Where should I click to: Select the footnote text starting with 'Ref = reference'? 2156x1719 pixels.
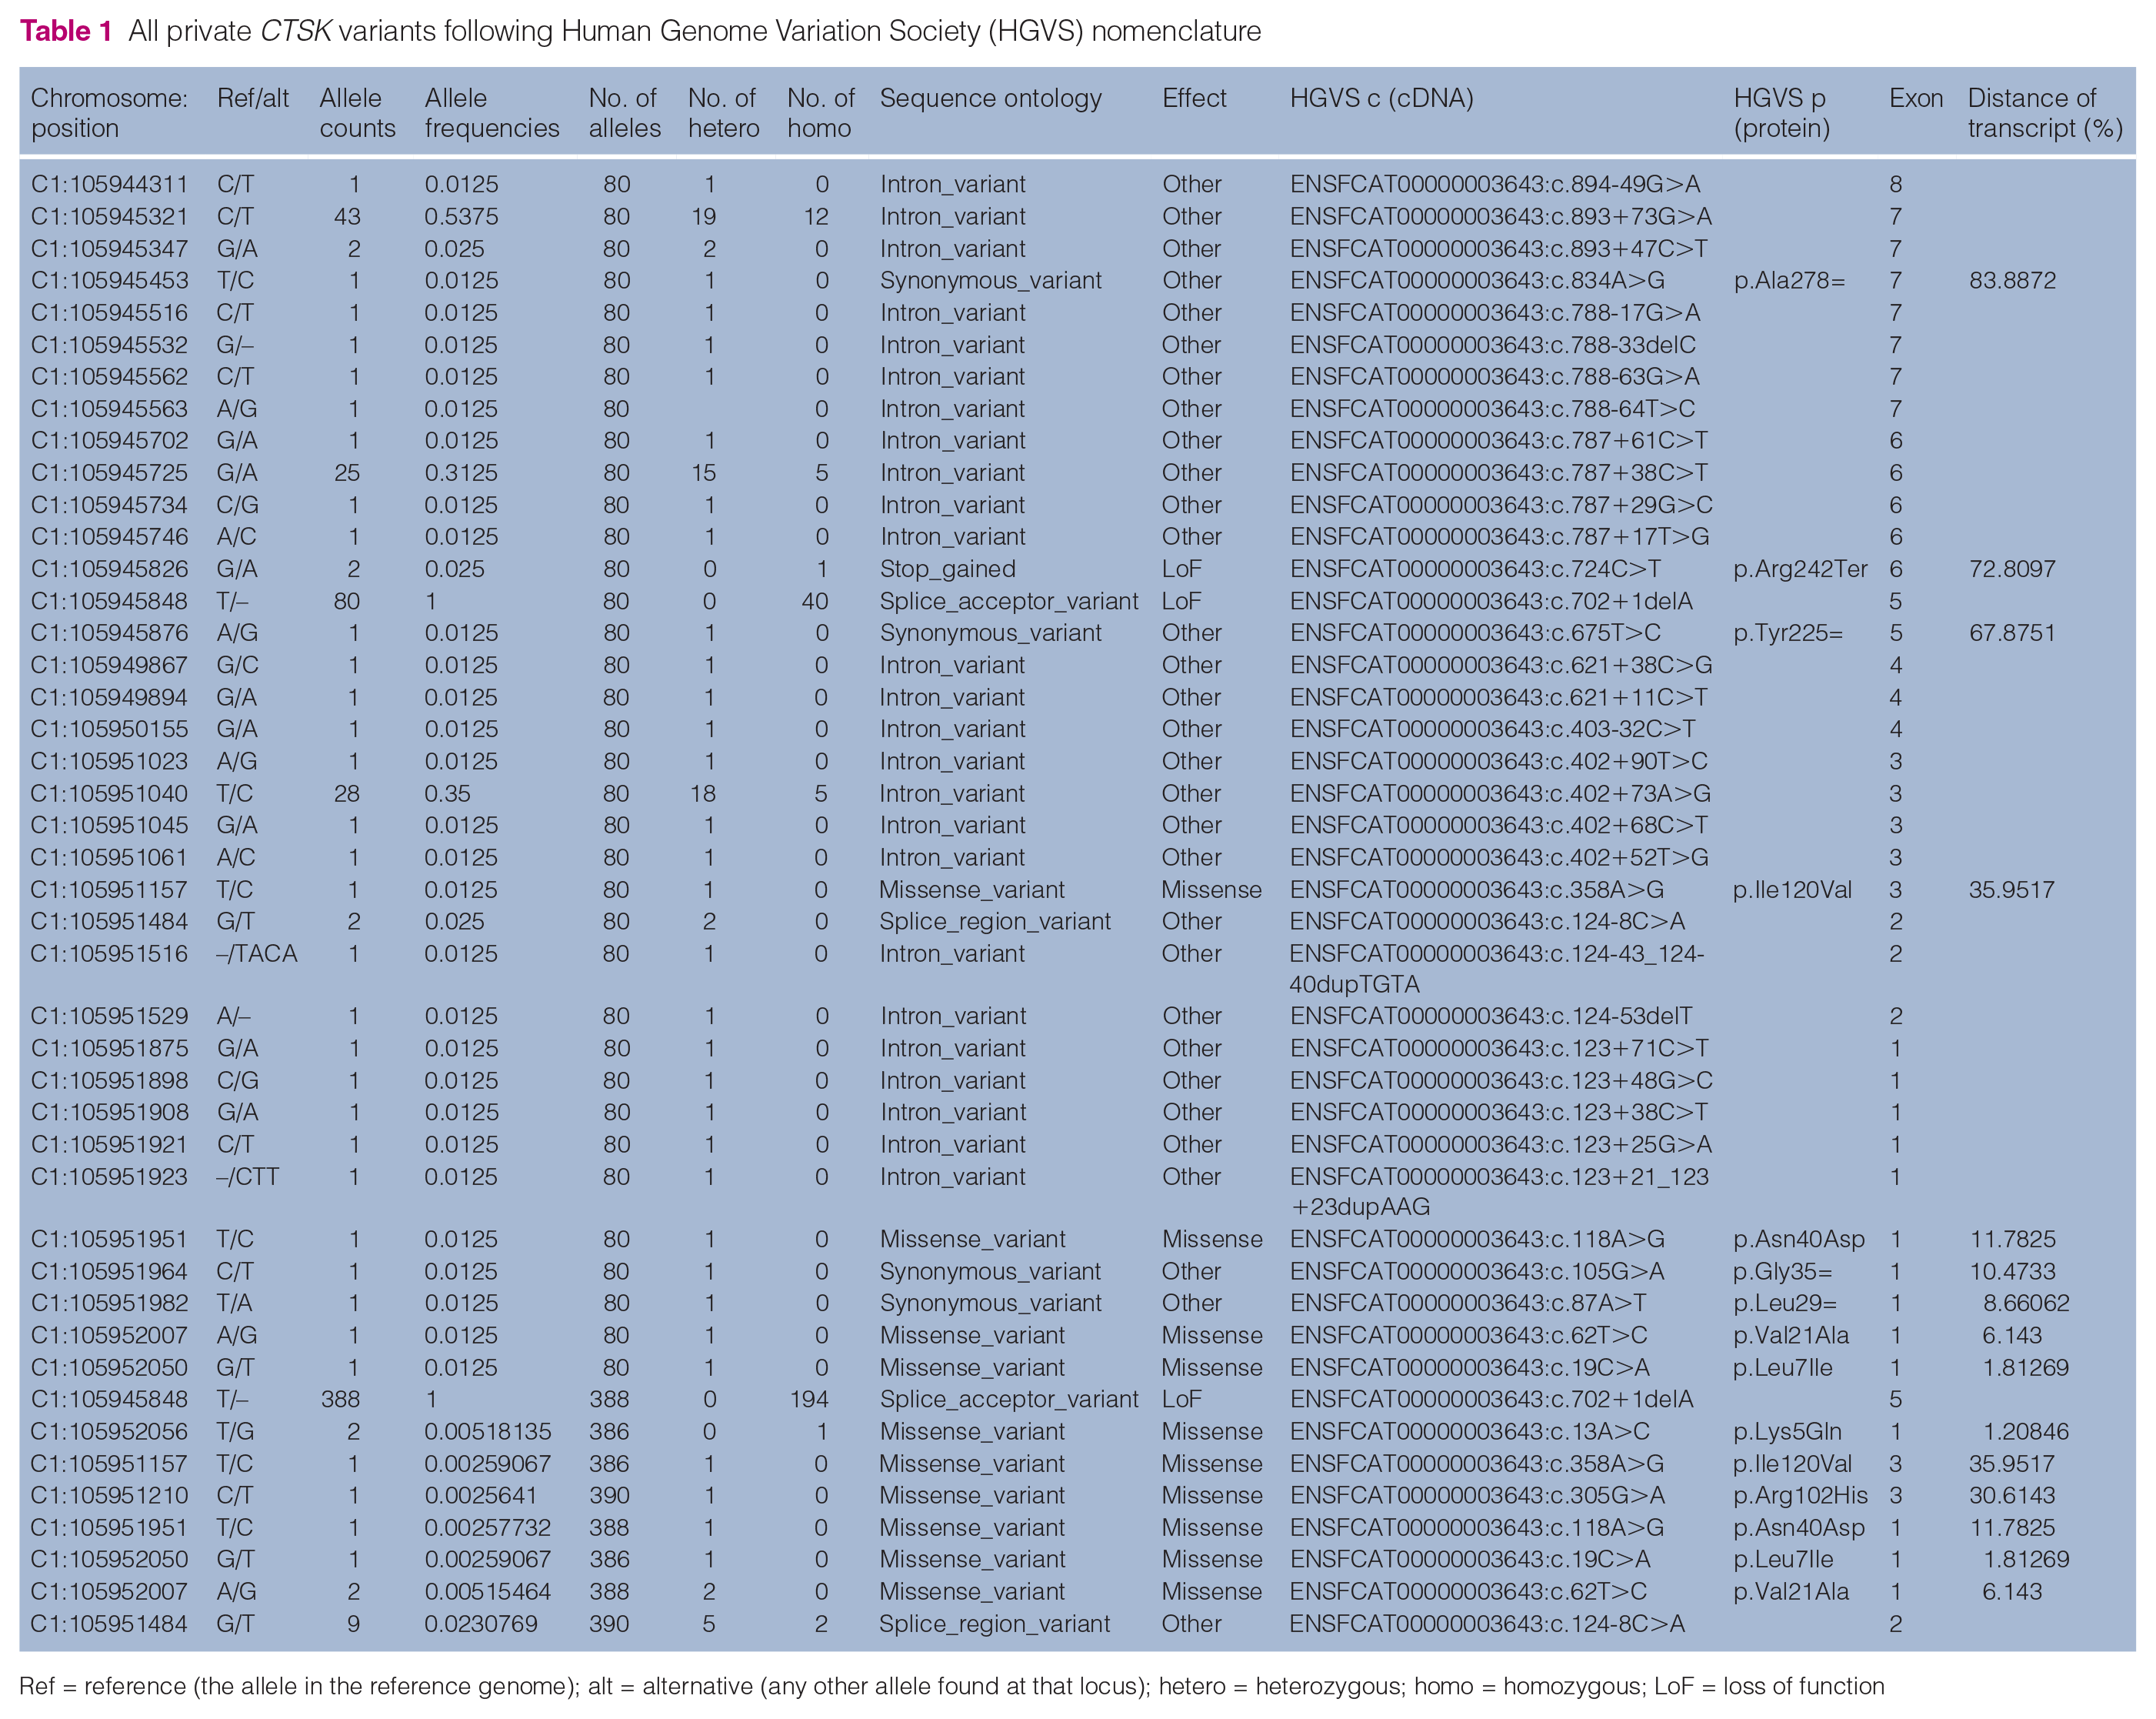951,1686
